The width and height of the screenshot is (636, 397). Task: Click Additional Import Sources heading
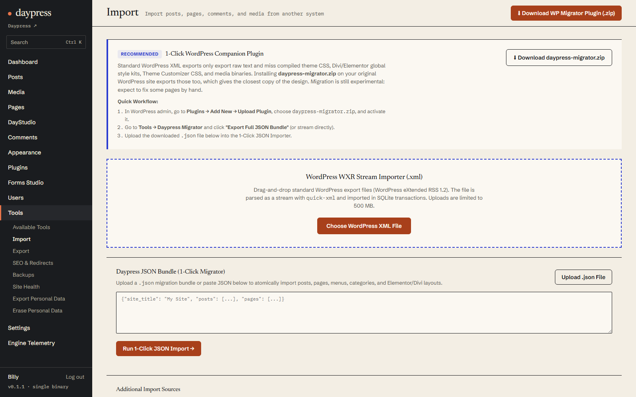[148, 389]
